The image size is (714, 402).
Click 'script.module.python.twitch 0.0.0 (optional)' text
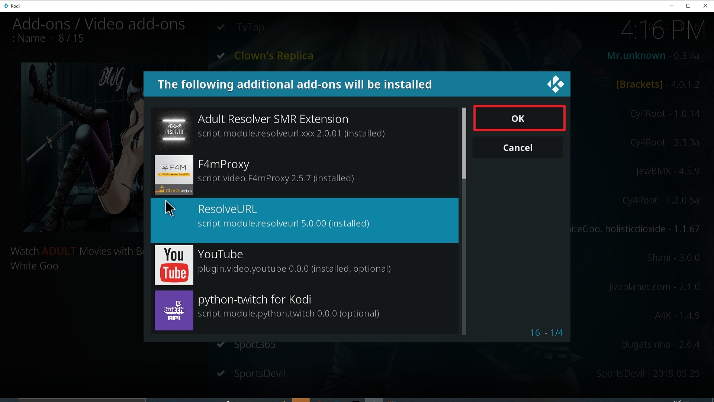point(289,313)
